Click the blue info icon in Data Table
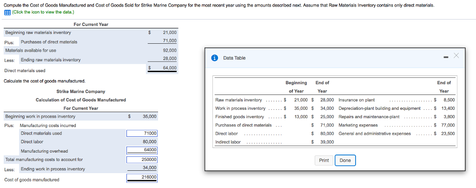 tap(215, 58)
